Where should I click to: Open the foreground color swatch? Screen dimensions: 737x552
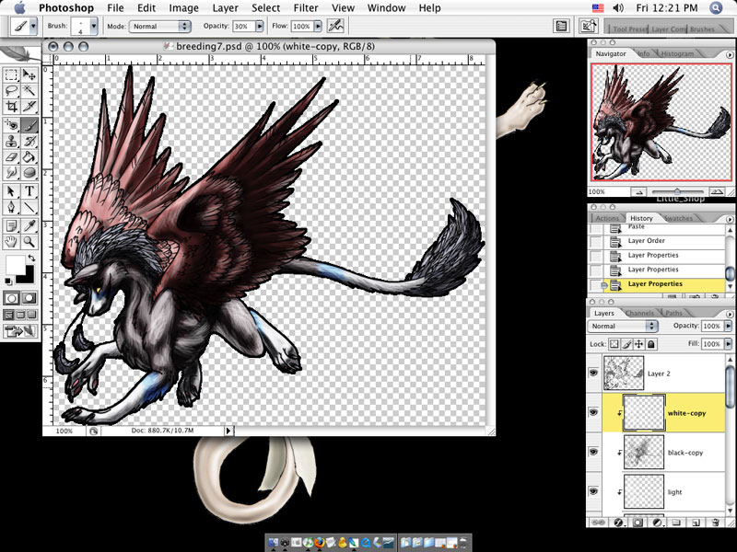tap(15, 265)
